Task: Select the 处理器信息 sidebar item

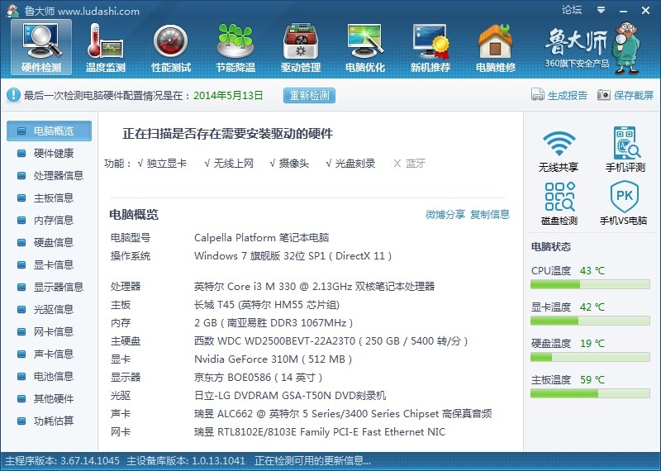Action: click(49, 175)
